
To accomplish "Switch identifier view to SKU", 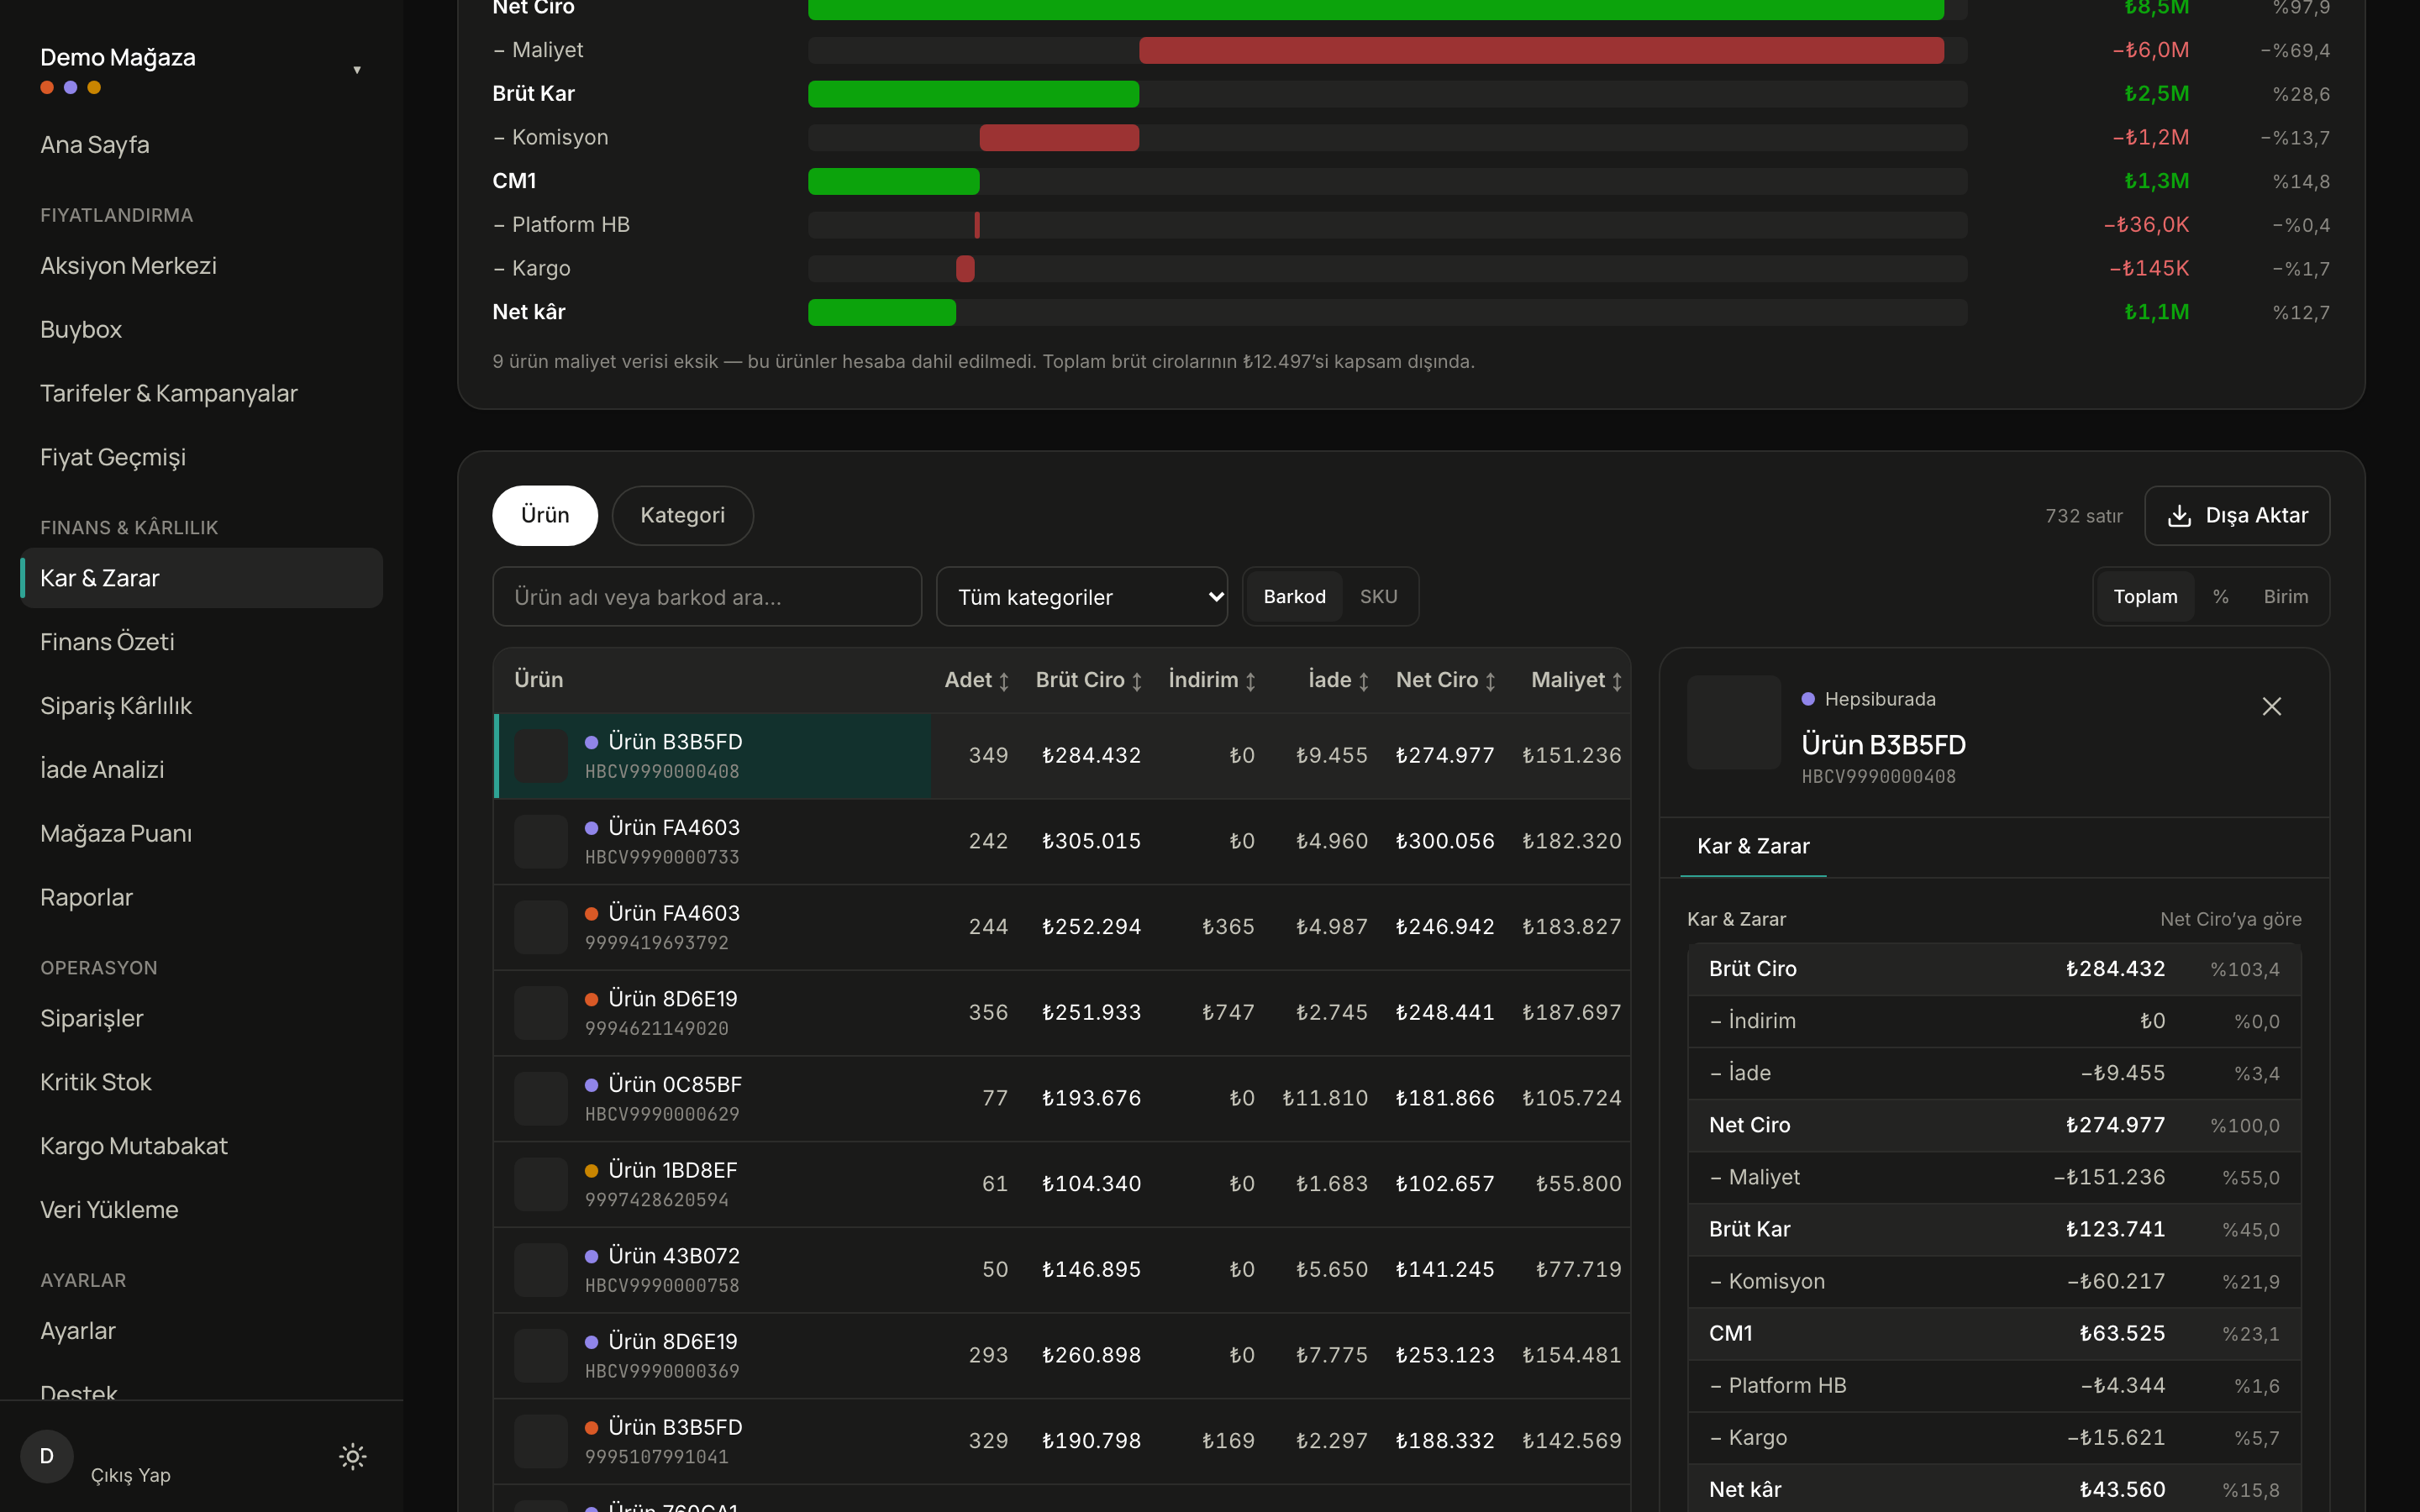I will tap(1378, 597).
